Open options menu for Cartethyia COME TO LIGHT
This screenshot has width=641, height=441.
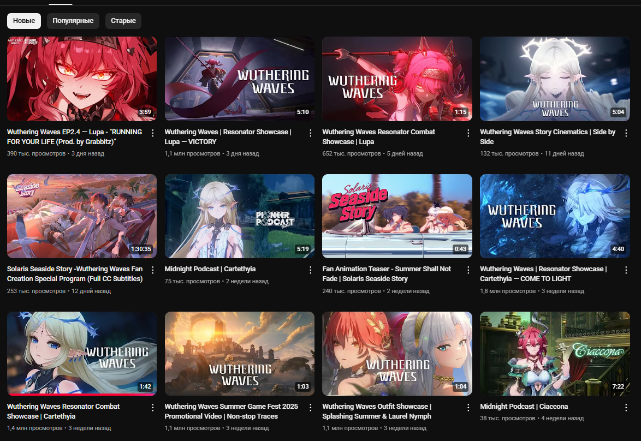626,270
